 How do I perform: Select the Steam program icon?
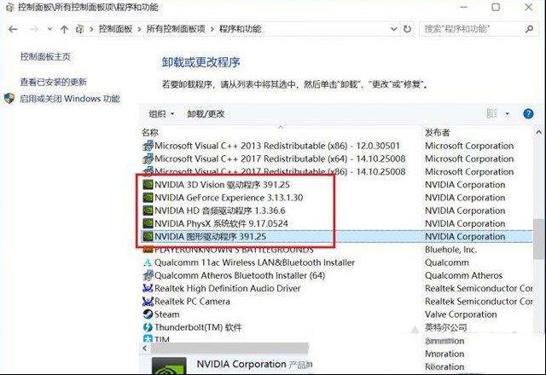[148, 314]
